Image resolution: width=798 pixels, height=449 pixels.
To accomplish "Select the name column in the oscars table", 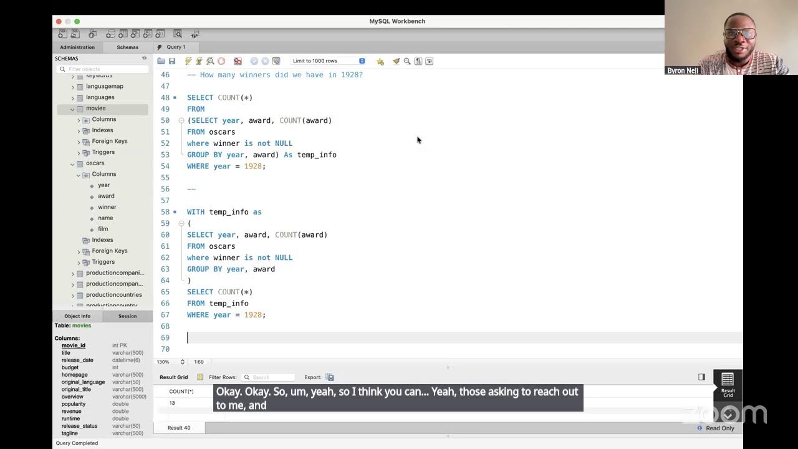I will click(x=105, y=218).
